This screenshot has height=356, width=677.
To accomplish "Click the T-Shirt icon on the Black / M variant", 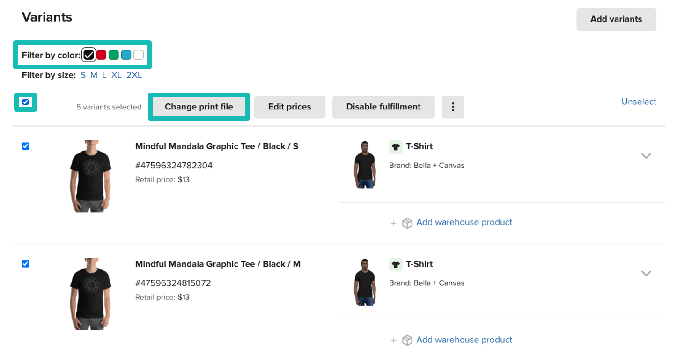I will [x=396, y=264].
